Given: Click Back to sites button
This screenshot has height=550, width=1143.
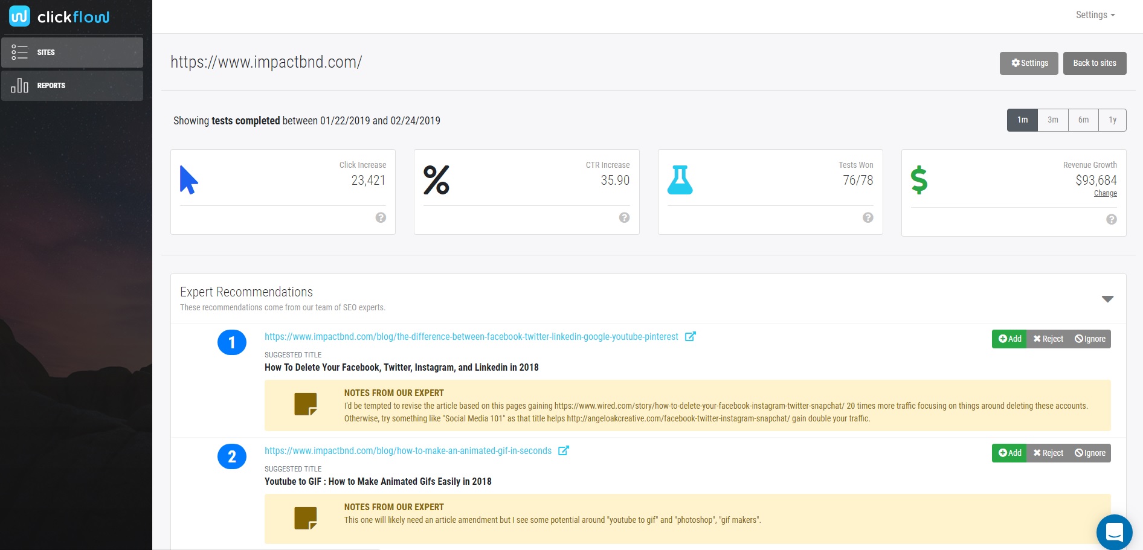Looking at the screenshot, I should [x=1095, y=63].
